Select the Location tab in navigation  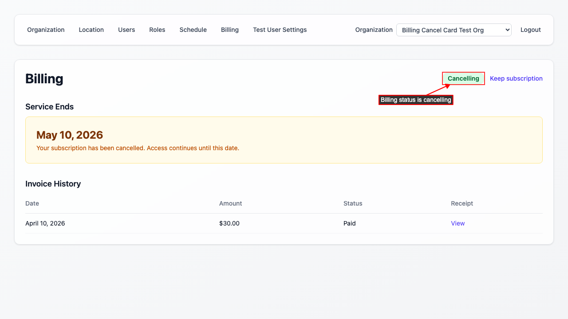(91, 30)
